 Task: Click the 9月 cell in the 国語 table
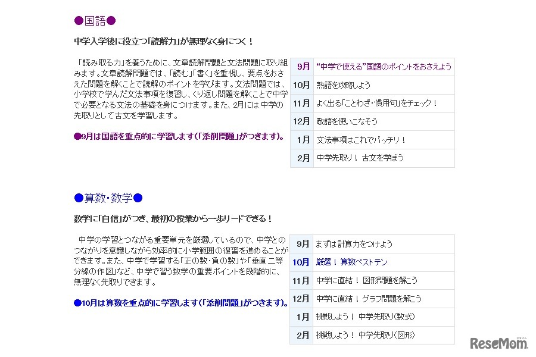(302, 67)
